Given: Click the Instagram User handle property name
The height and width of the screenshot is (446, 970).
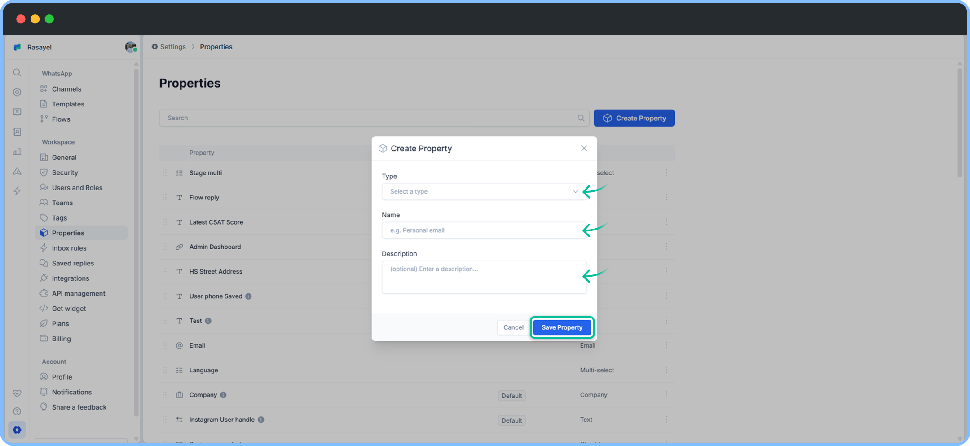Looking at the screenshot, I should point(222,420).
